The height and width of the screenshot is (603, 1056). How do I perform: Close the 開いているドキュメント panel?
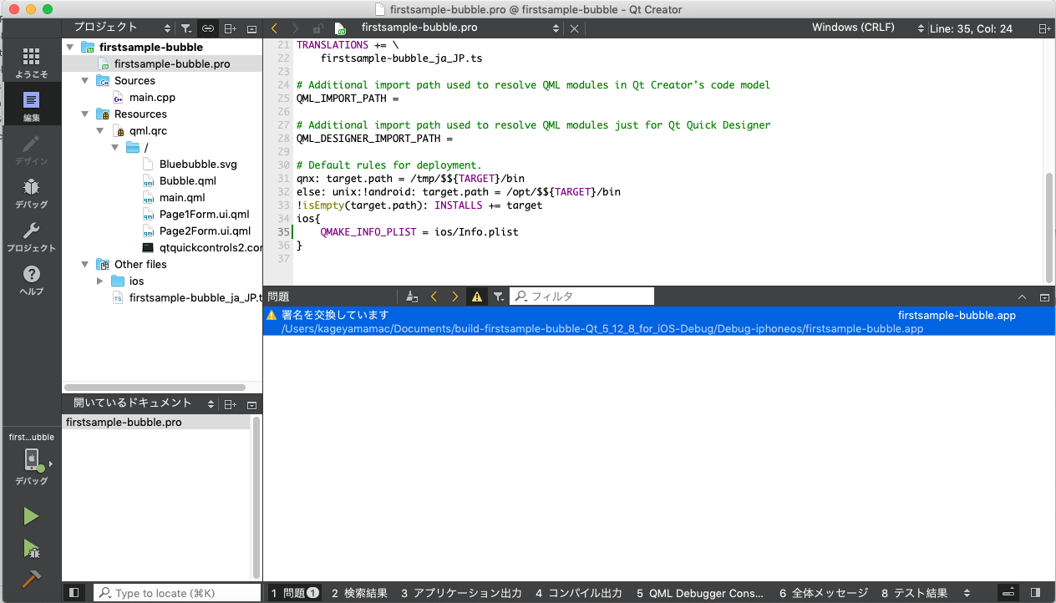click(251, 404)
